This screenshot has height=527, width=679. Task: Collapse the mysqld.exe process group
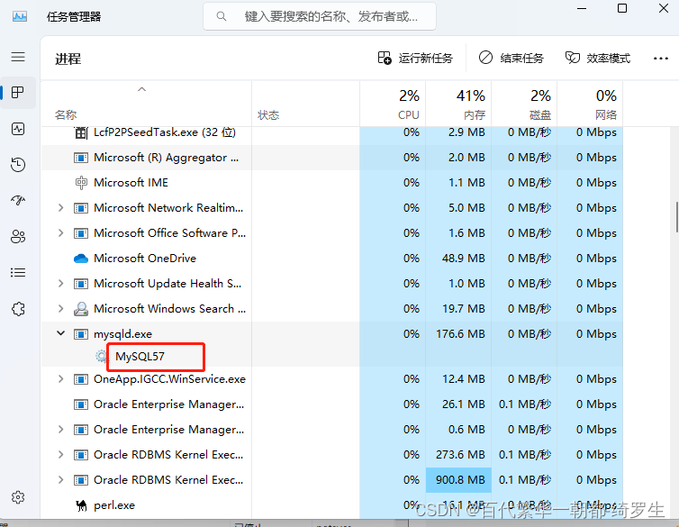[x=60, y=333]
